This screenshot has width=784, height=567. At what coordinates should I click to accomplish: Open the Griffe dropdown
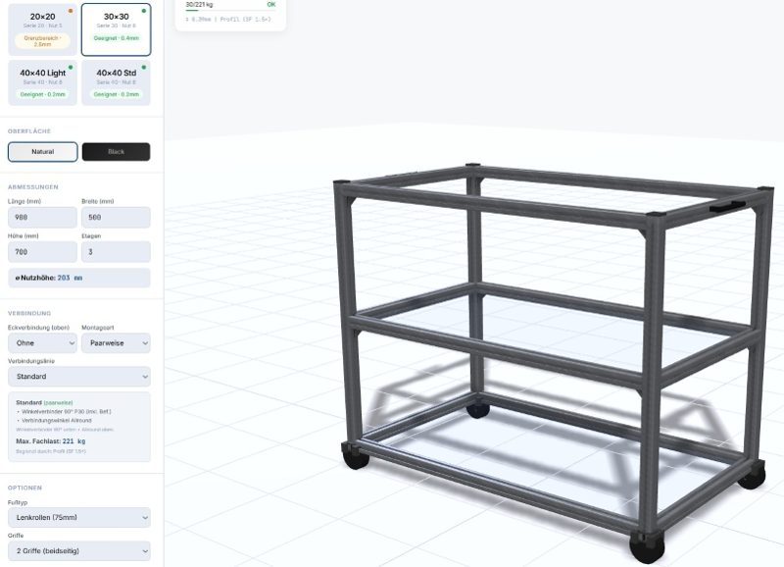79,551
